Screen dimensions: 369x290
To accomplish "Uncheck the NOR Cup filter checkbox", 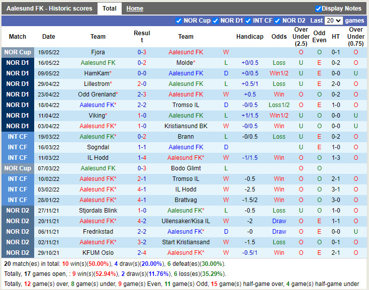I will pyautogui.click(x=179, y=21).
